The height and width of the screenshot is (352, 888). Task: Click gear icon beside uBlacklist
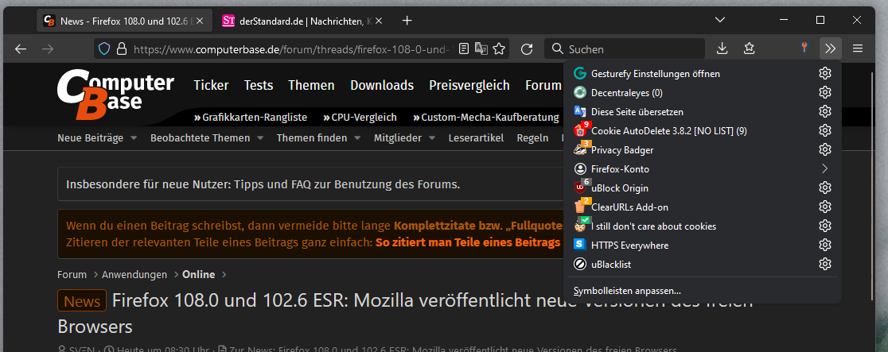pyautogui.click(x=825, y=264)
